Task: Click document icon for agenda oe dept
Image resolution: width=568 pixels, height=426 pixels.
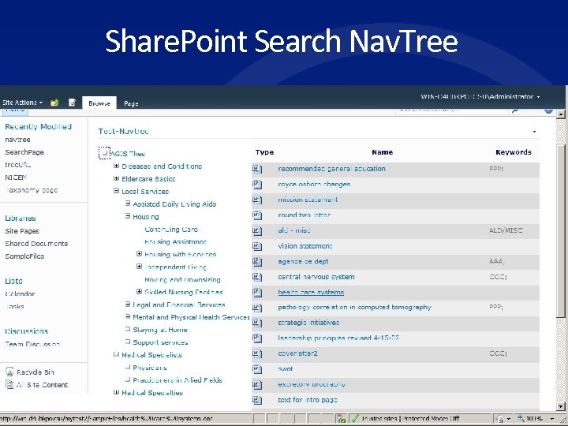Action: (257, 262)
